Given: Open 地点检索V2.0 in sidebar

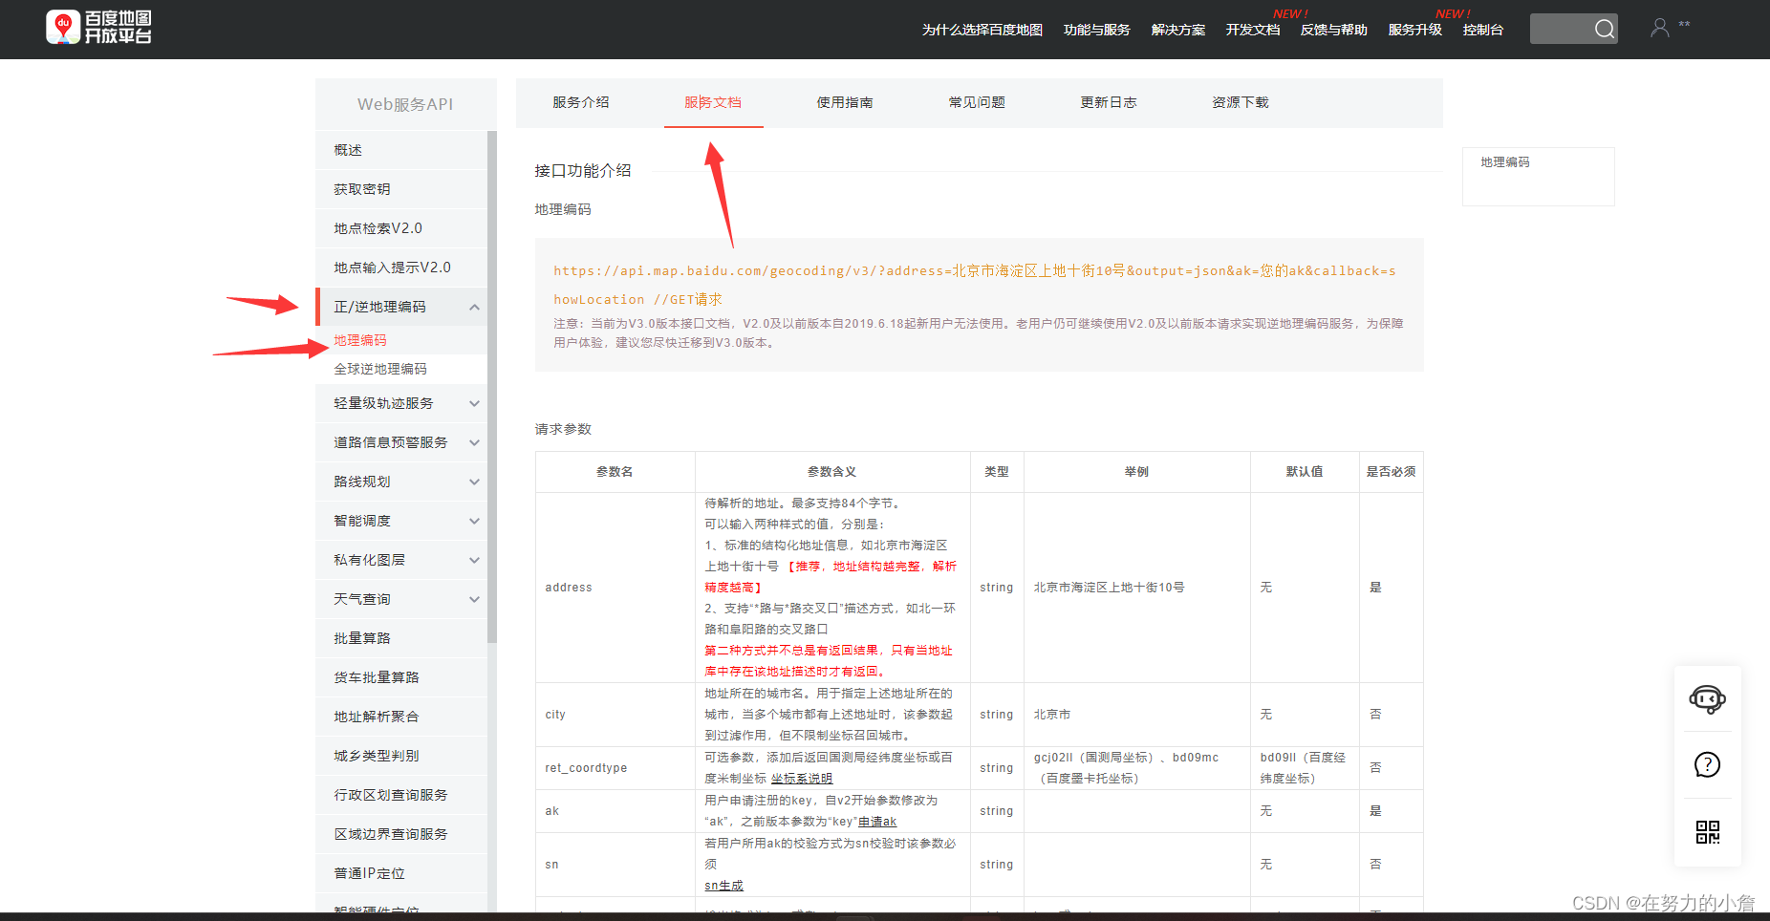Looking at the screenshot, I should tap(401, 228).
